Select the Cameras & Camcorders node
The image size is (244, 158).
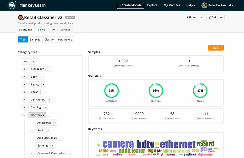tap(51, 153)
